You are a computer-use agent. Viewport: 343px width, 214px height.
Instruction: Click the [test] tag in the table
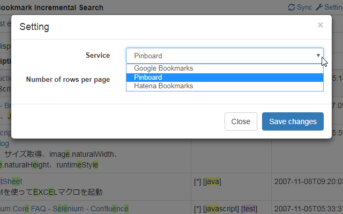(x=249, y=209)
